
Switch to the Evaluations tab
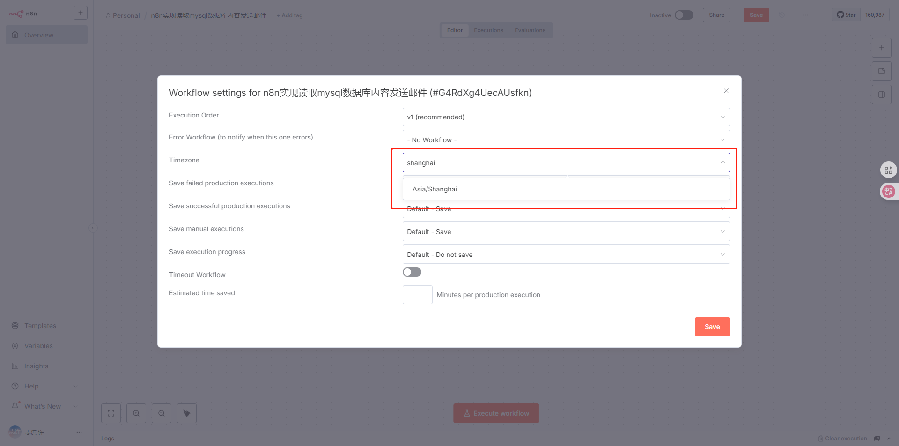tap(530, 30)
